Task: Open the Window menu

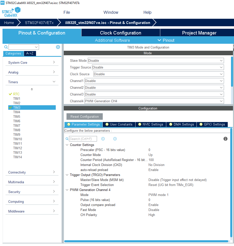Action: [111, 12]
